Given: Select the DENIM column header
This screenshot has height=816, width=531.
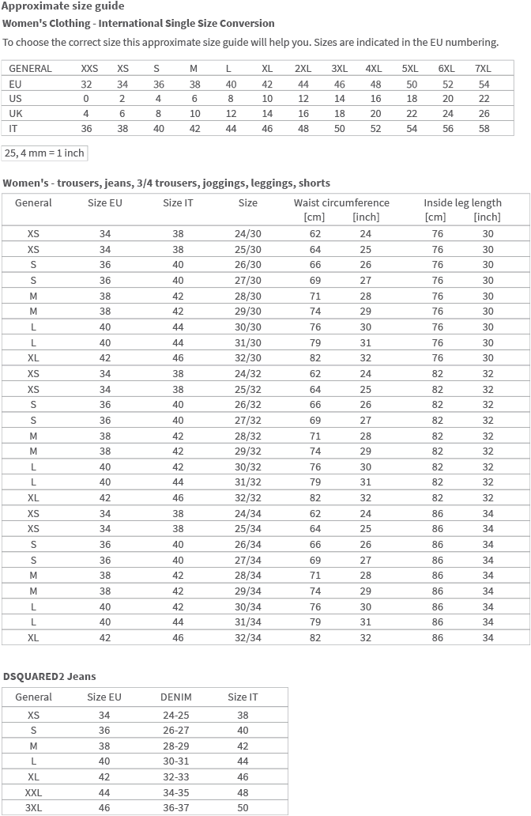Looking at the screenshot, I should pos(175,697).
